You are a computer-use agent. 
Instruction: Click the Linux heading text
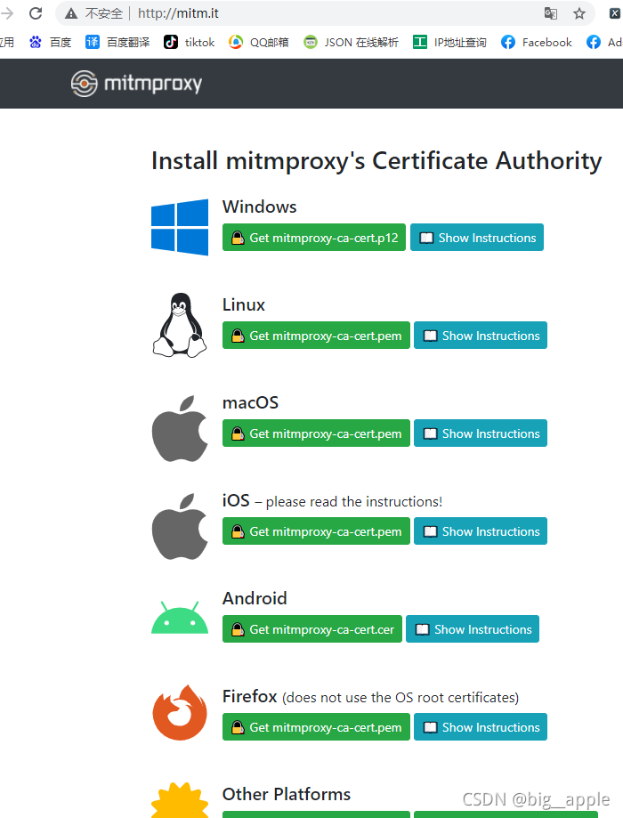244,304
